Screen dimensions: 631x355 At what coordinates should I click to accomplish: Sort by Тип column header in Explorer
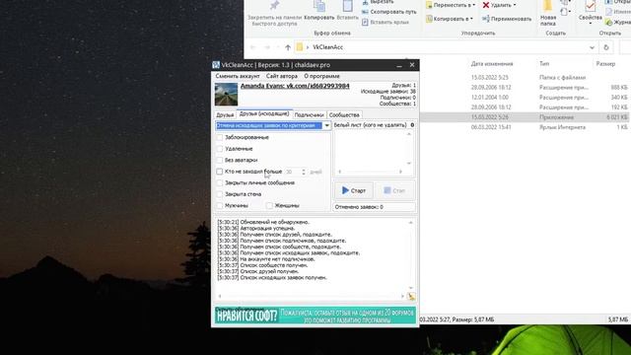(544, 63)
